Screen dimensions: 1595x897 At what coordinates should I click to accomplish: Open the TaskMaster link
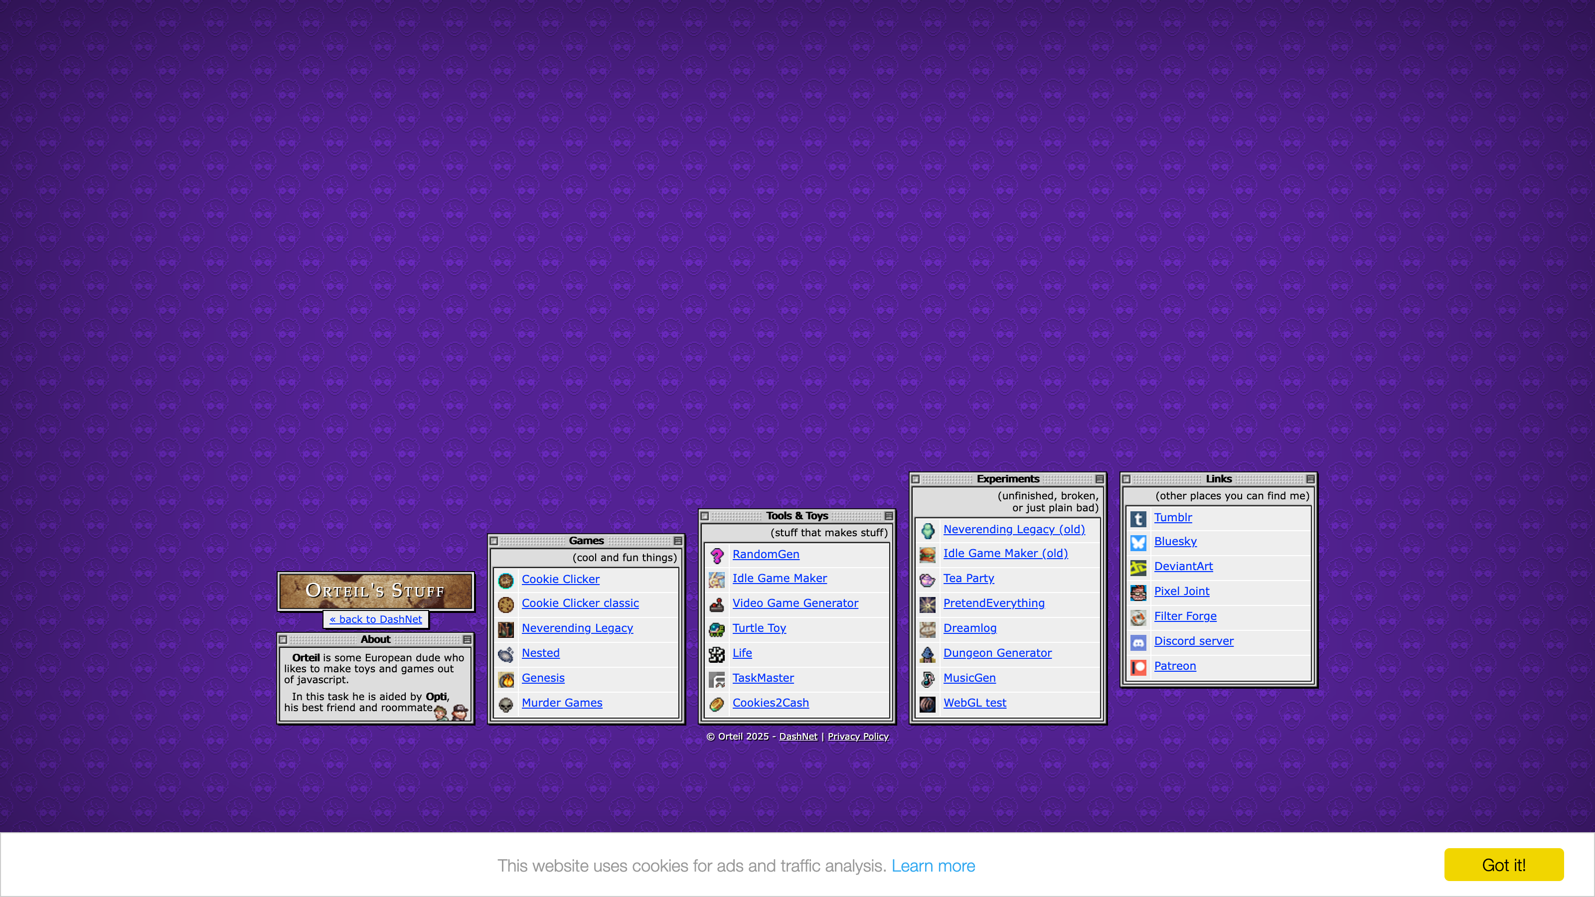point(763,678)
